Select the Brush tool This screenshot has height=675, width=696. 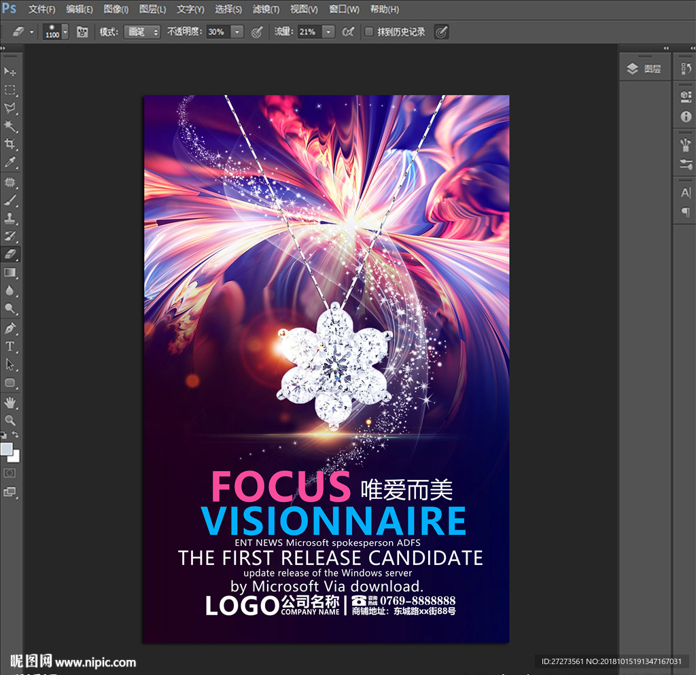click(10, 200)
